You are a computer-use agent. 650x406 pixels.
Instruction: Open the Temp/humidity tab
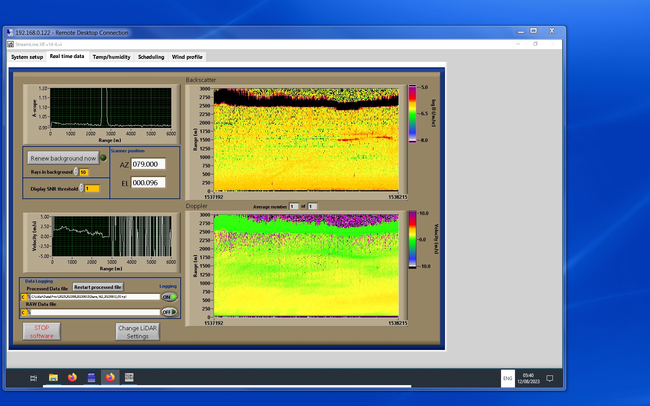tap(111, 57)
